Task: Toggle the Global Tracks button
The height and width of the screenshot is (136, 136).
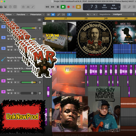Action: pyautogui.click(x=39, y=20)
